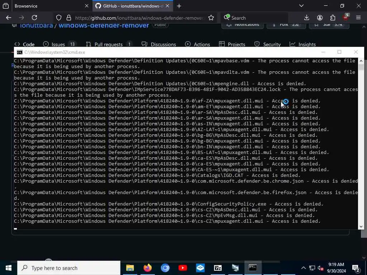Click the ConfigSecurityPolicy.exe output line
Screen dimensions: 367x275
coord(168,204)
